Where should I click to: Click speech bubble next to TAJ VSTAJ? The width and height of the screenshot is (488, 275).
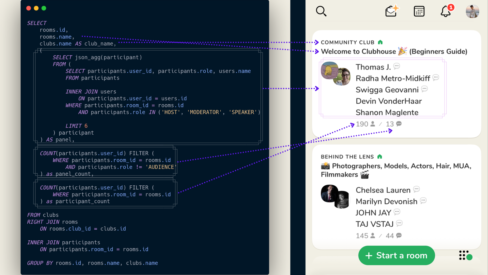[399, 223]
